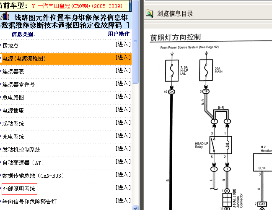Image resolution: width=272 pixels, height=210 pixels.
Task: Open 自动变速器(AT) category
Action: click(23, 163)
